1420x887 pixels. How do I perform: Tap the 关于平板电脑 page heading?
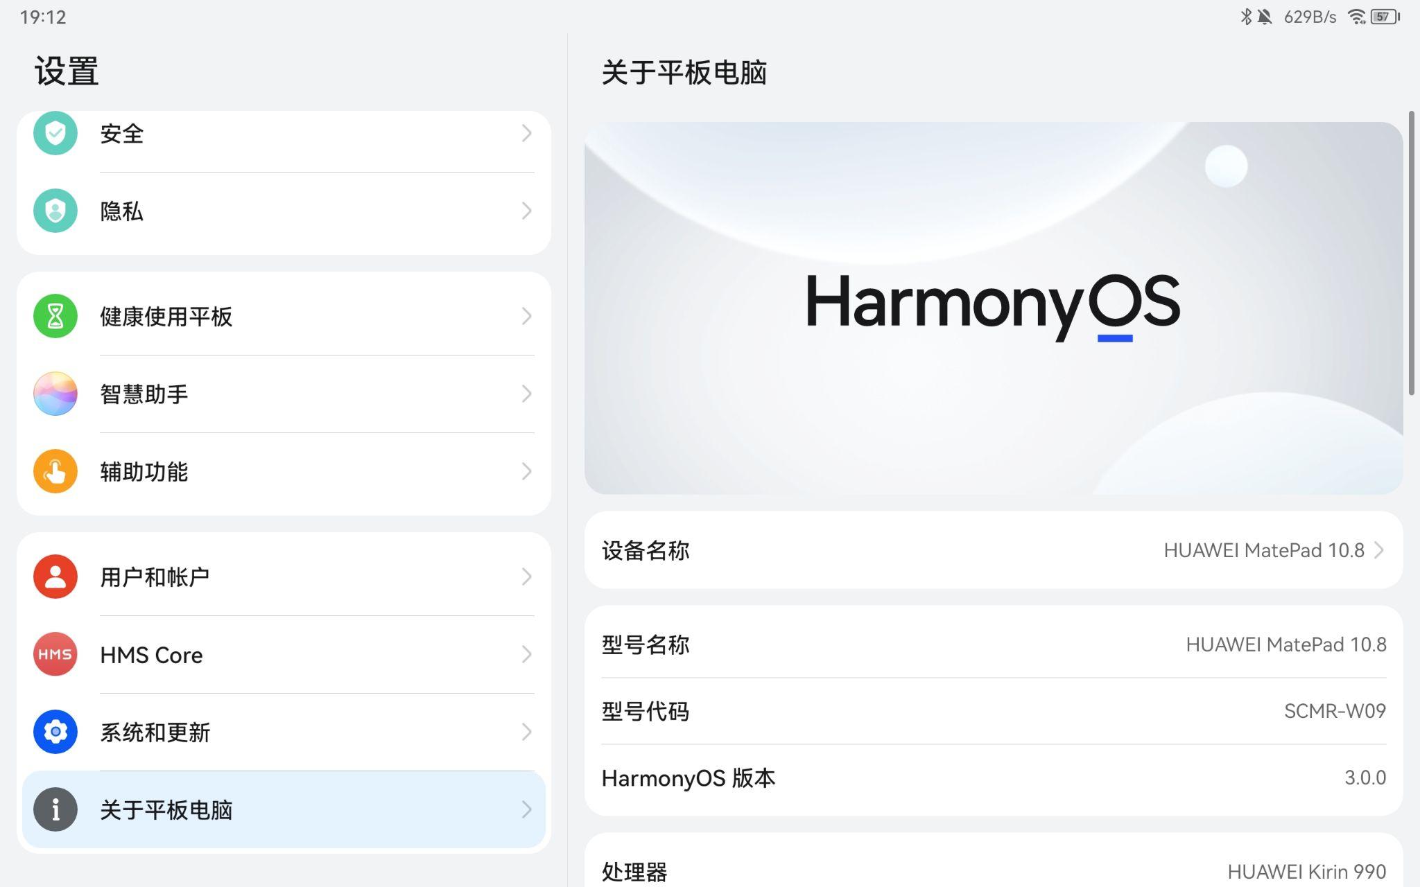[x=684, y=72]
